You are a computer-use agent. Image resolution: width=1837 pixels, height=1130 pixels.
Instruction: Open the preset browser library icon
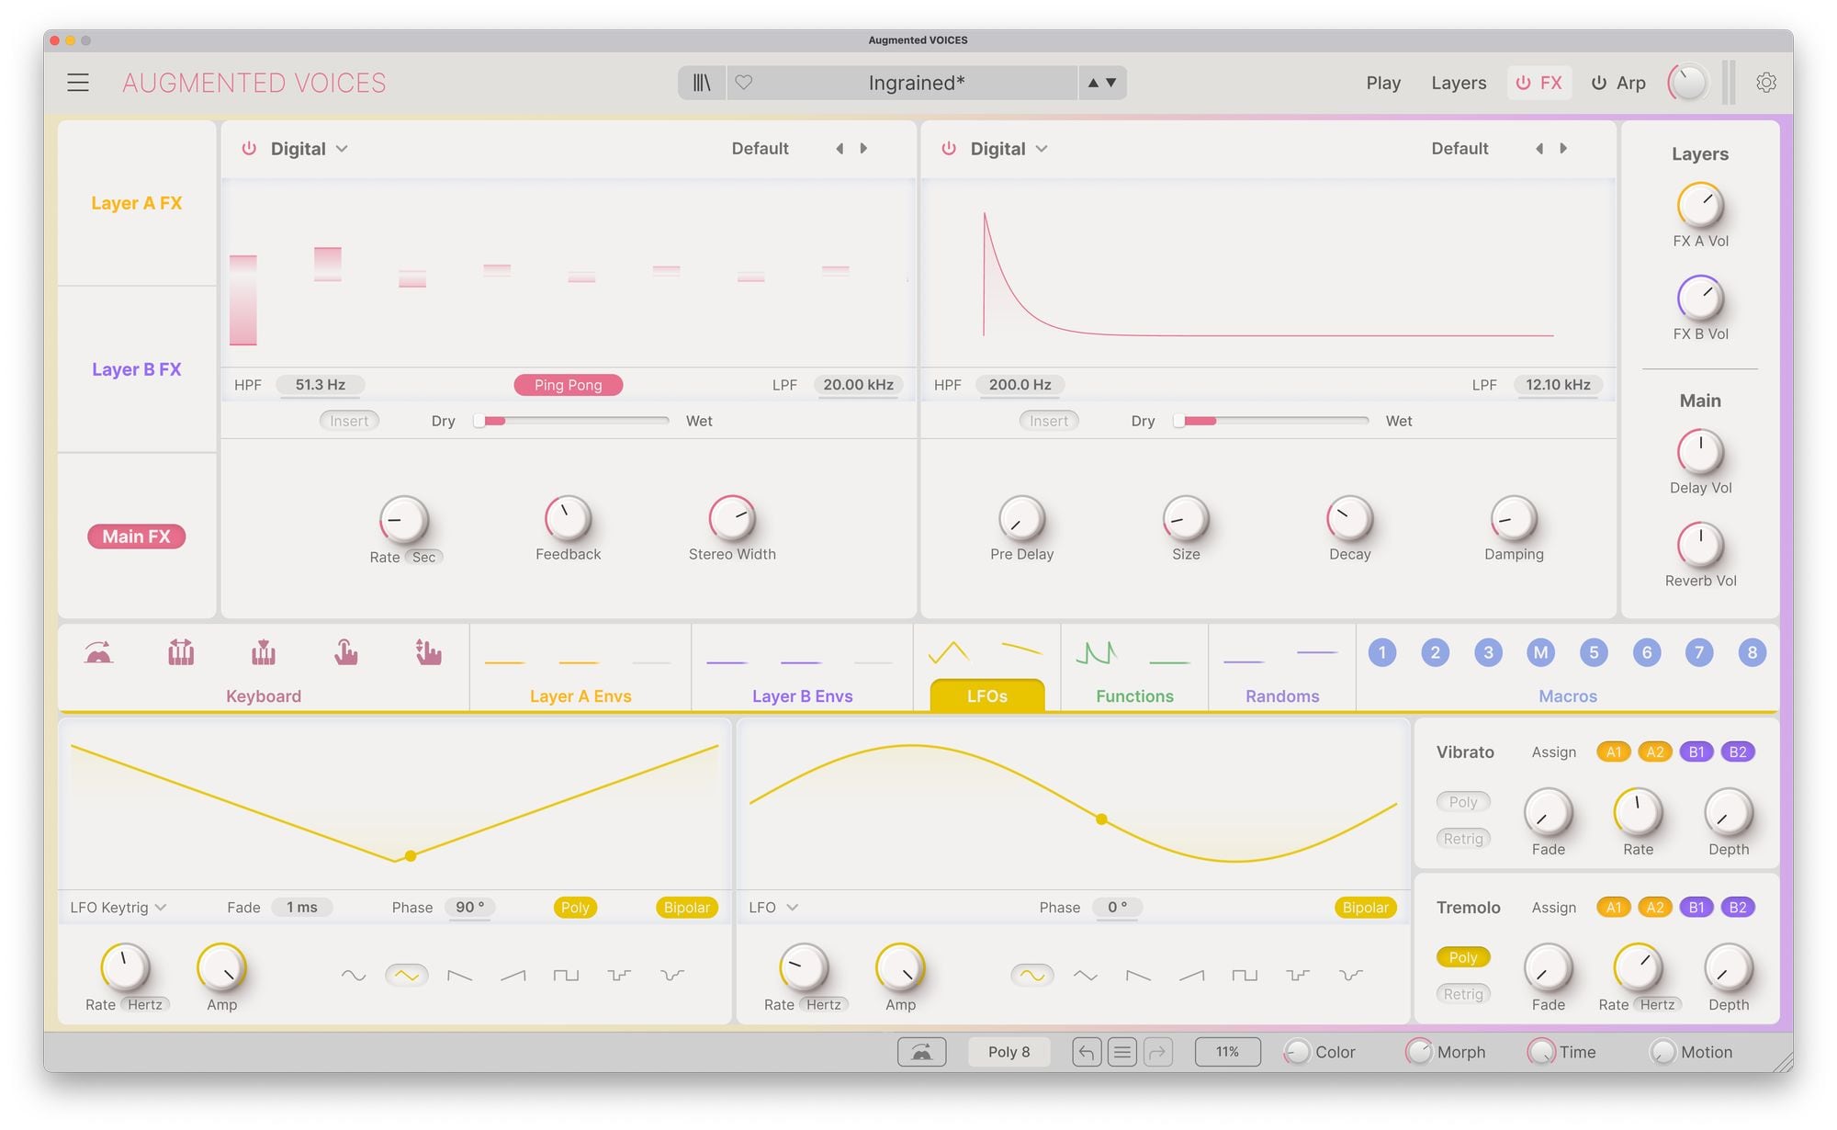click(x=702, y=83)
